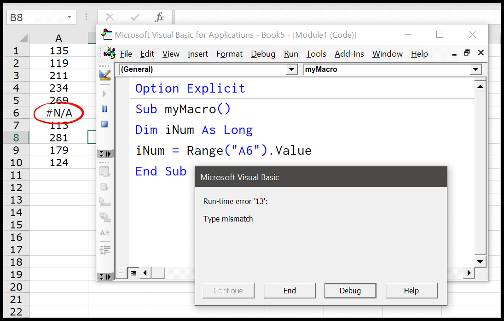Viewport: 504px width, 321px height.
Task: Select cell A6 containing the #N/A error
Action: click(58, 112)
